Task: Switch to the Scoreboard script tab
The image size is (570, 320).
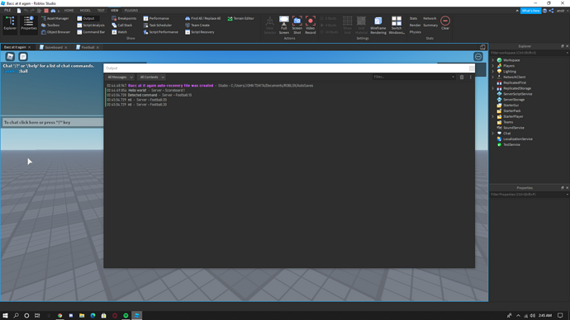Action: [x=54, y=47]
